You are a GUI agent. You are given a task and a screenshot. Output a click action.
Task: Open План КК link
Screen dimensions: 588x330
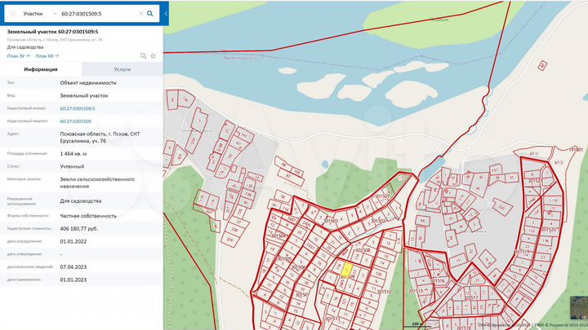[x=47, y=55]
